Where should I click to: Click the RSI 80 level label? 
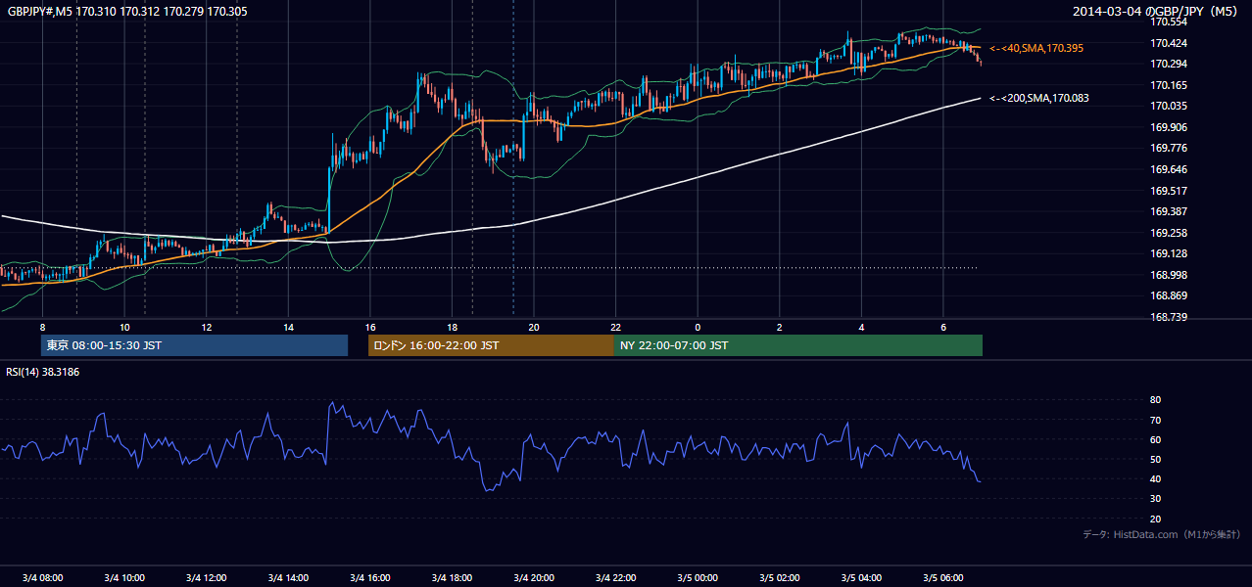click(x=1155, y=400)
